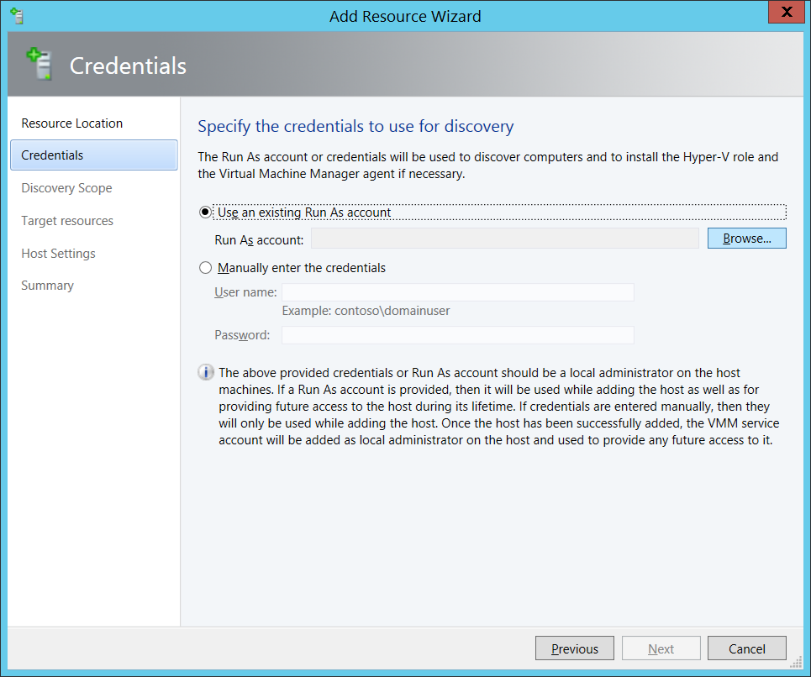The image size is (811, 677).
Task: Click the Add Resource Wizard title bar icon
Action: pyautogui.click(x=17, y=15)
